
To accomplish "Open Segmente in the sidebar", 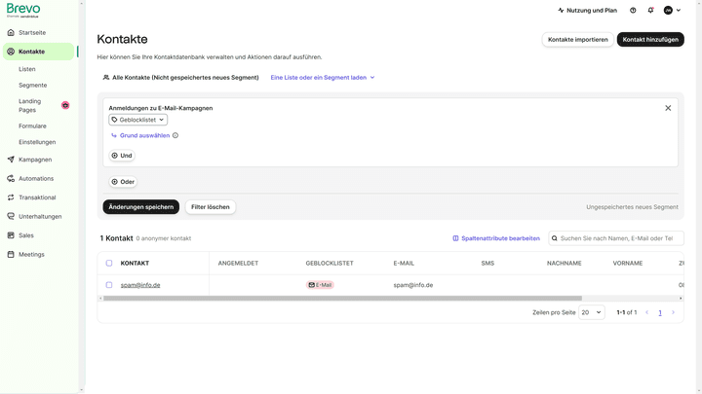I will (33, 86).
